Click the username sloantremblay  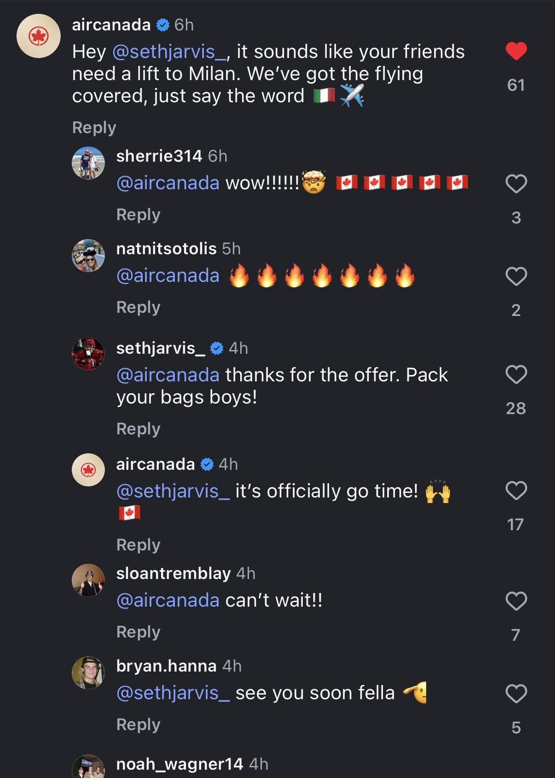click(x=173, y=574)
